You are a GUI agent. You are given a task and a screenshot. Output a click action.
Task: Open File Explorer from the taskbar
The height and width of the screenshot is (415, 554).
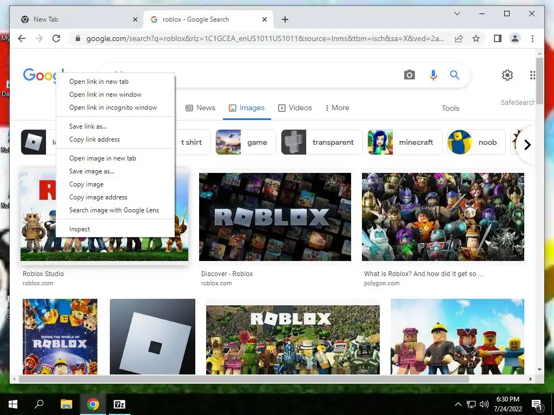[x=66, y=404]
